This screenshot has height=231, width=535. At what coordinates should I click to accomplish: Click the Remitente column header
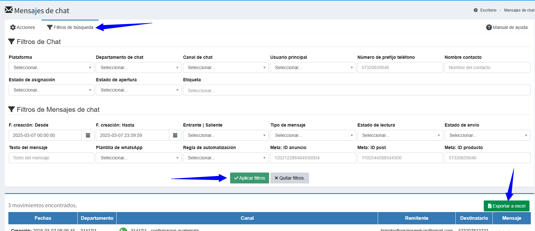coord(417,218)
